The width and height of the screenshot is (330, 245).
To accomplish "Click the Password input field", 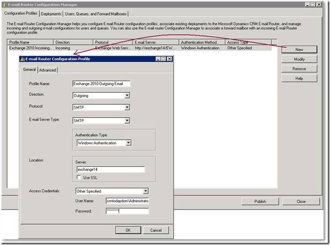I will (x=127, y=211).
